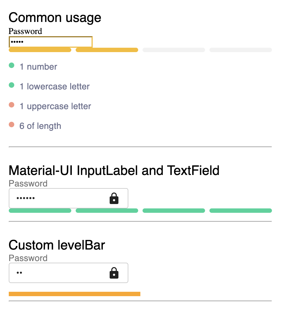Click the 6 of length requirement text
Image resolution: width=284 pixels, height=317 pixels.
pyautogui.click(x=40, y=126)
